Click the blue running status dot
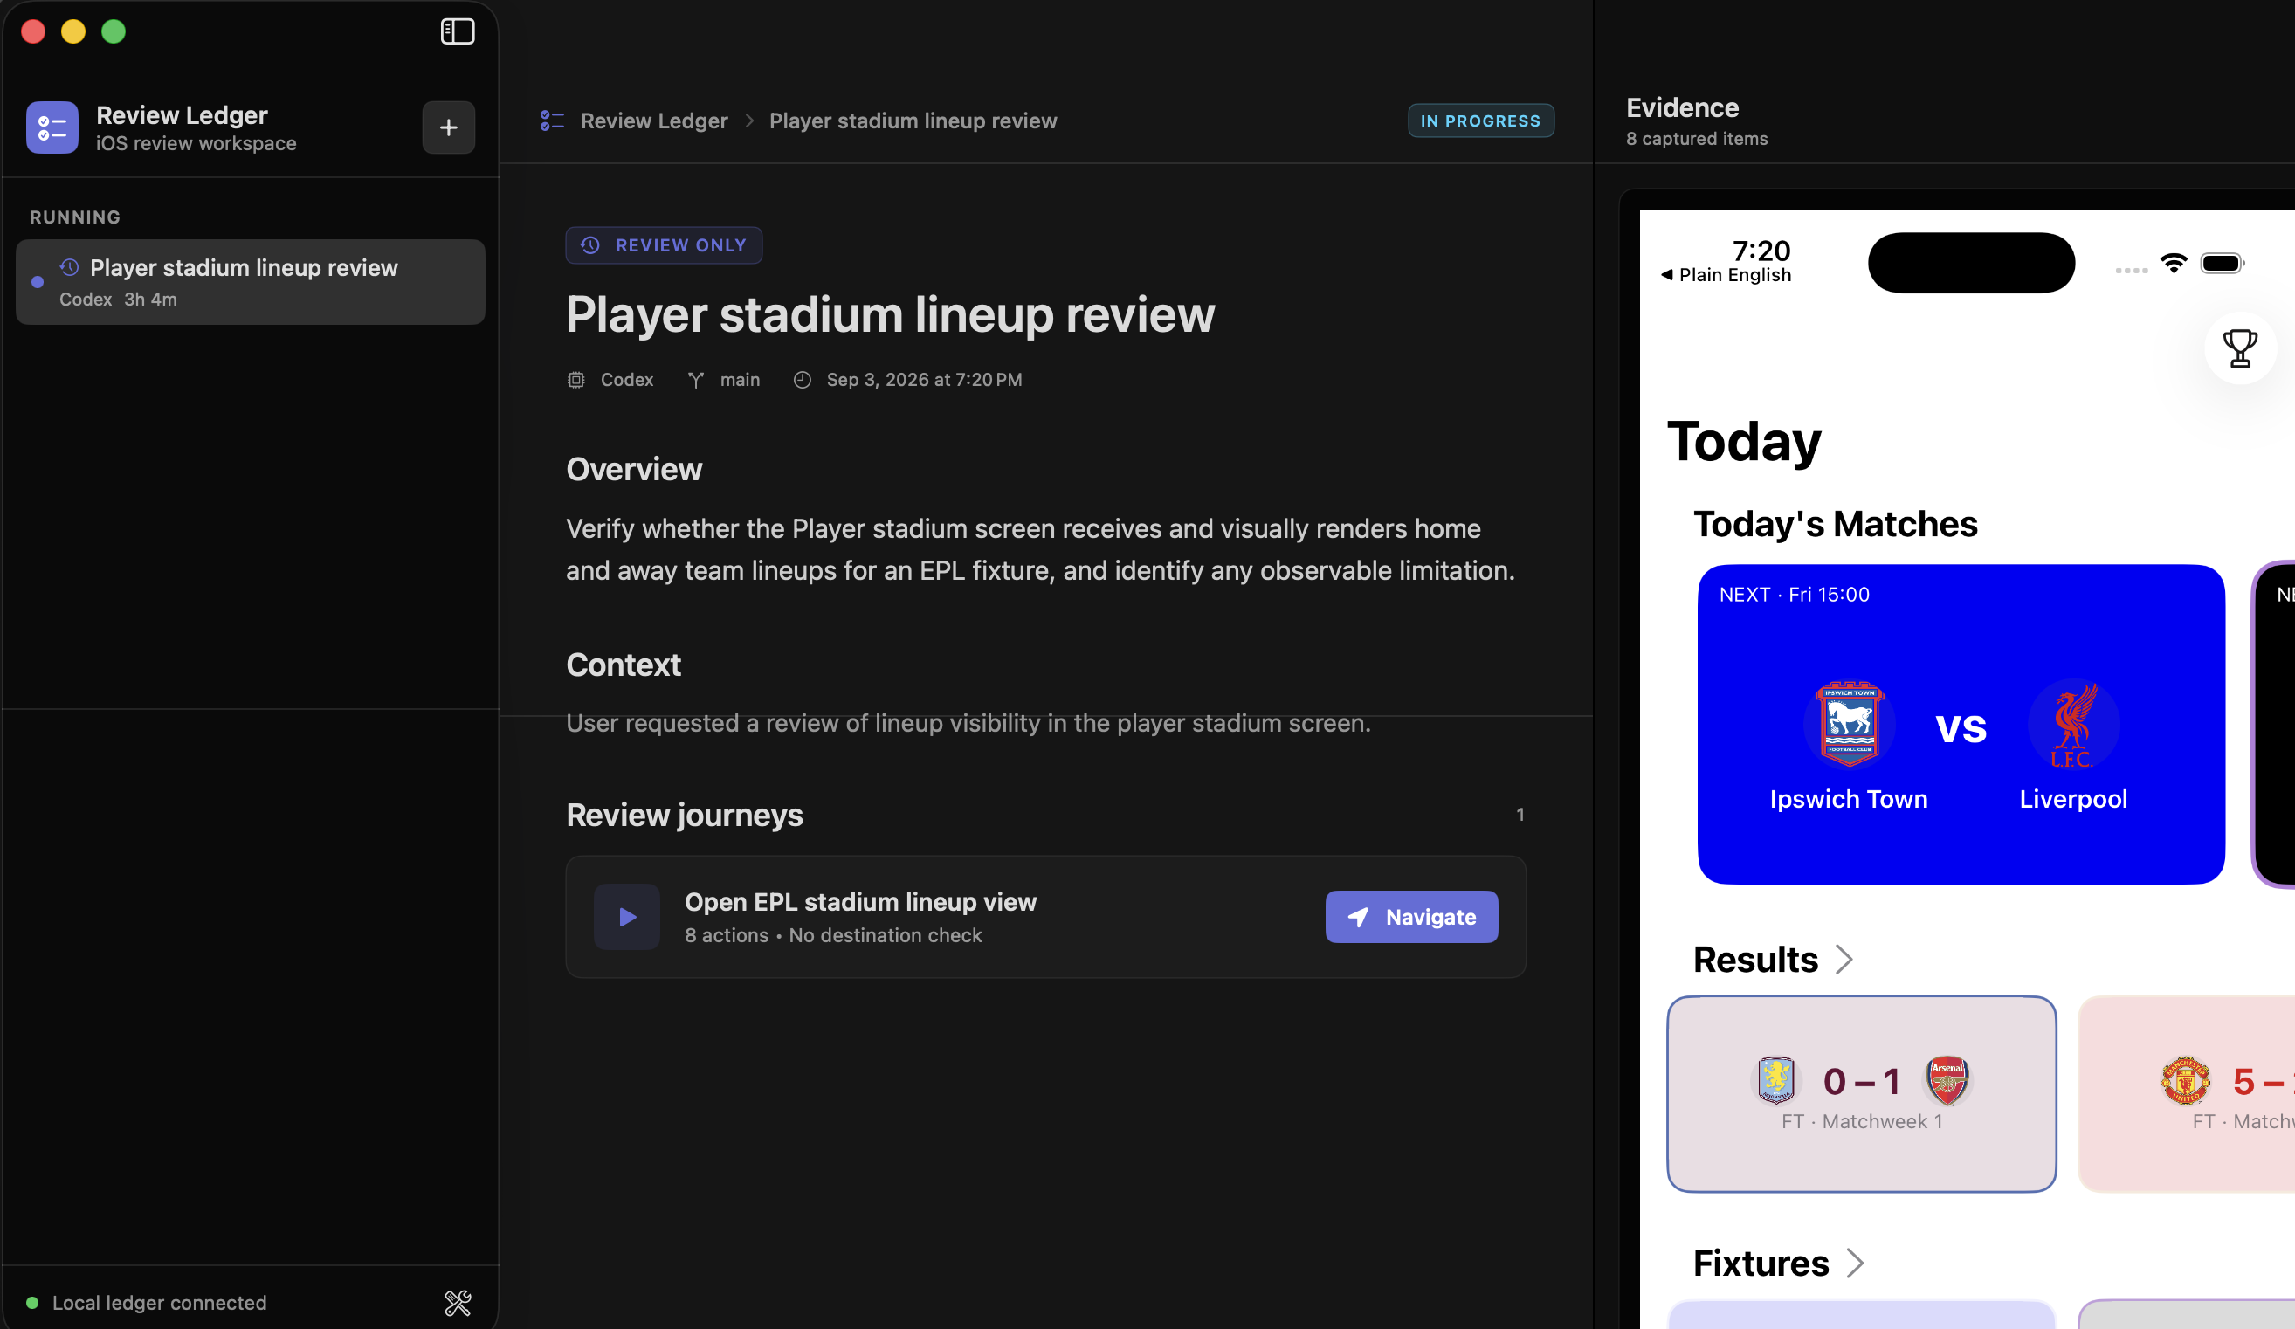 [38, 282]
